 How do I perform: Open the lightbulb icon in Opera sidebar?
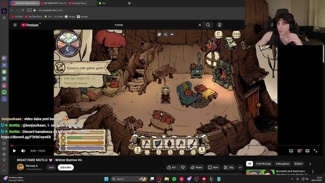[4, 160]
